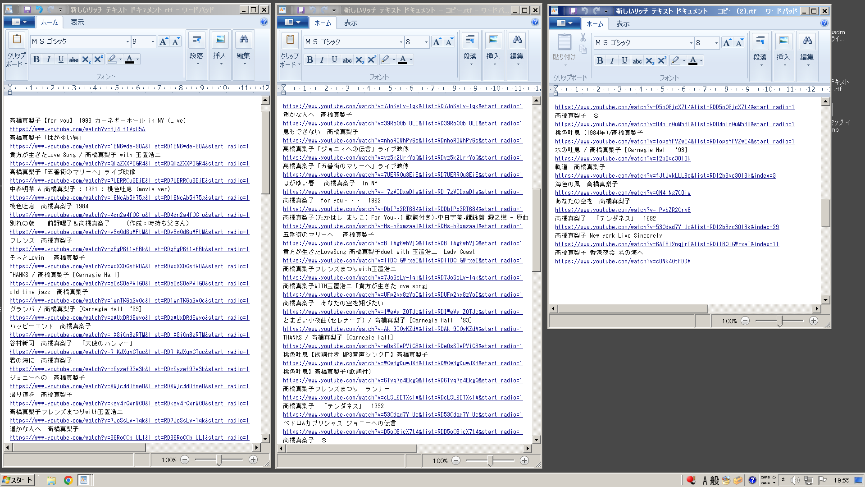Image resolution: width=865 pixels, height=487 pixels.
Task: Click Grow Font icon in left window
Action: point(164,41)
